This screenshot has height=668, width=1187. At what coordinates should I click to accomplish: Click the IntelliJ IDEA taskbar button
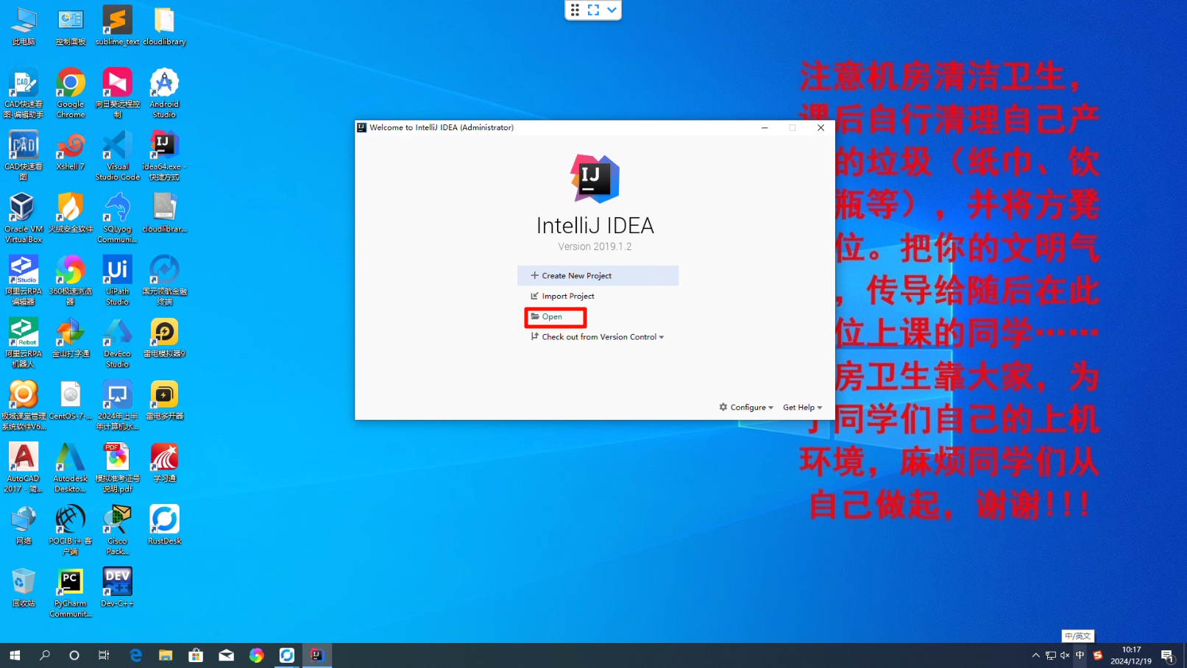(316, 655)
